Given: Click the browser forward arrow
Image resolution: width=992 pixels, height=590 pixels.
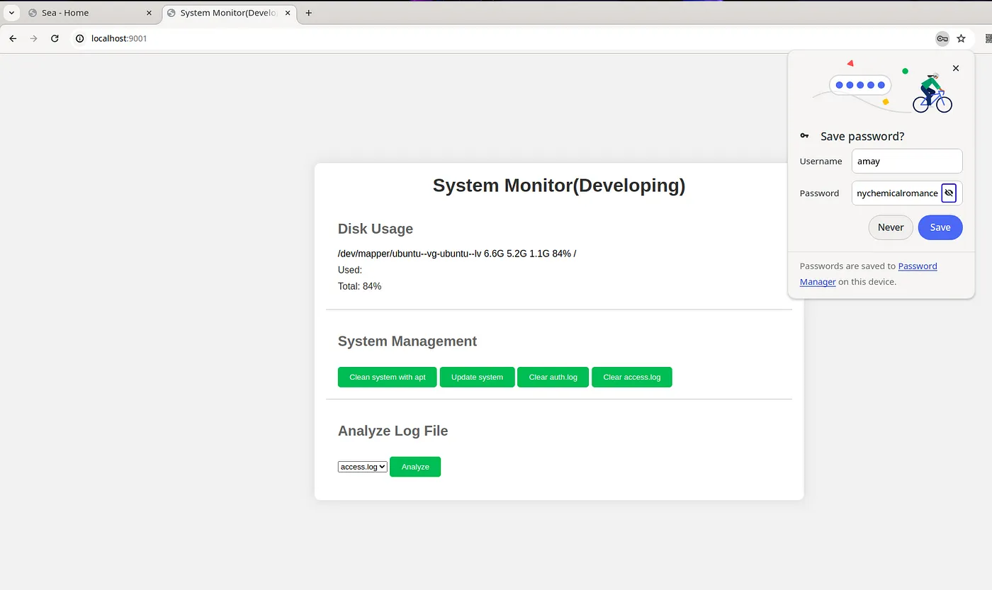Looking at the screenshot, I should (33, 38).
